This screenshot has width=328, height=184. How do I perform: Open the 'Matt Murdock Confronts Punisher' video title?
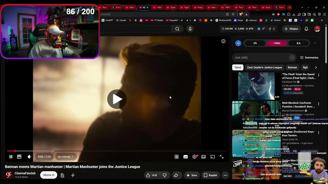click(299, 105)
